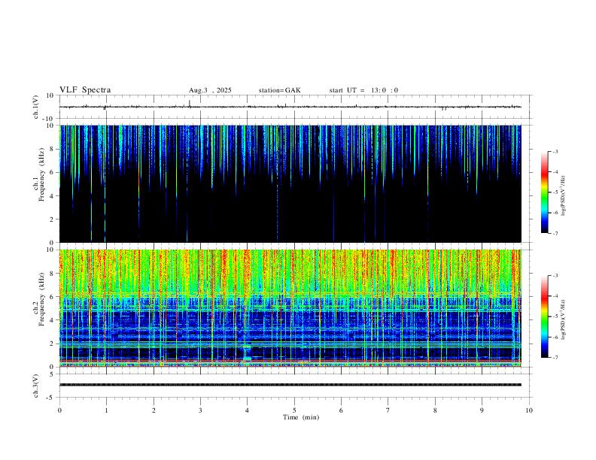The height and width of the screenshot is (460, 596).
Task: Click the time axis tick label "0"
Action: point(59,410)
